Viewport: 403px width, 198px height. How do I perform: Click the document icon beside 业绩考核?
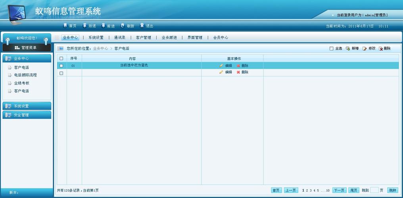pos(10,83)
